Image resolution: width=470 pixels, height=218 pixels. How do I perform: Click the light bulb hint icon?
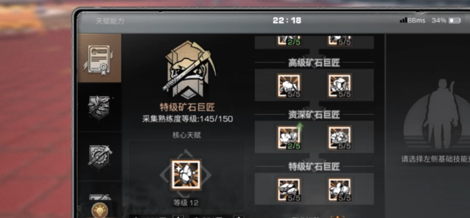[100, 210]
